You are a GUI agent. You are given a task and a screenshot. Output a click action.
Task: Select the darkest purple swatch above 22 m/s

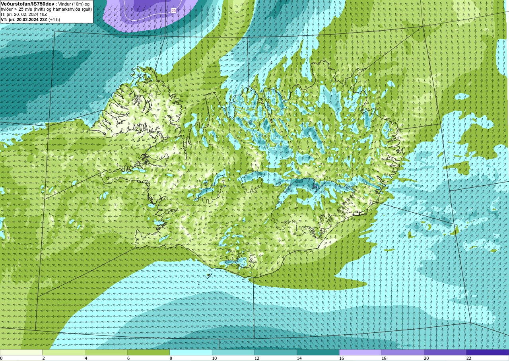point(488,352)
